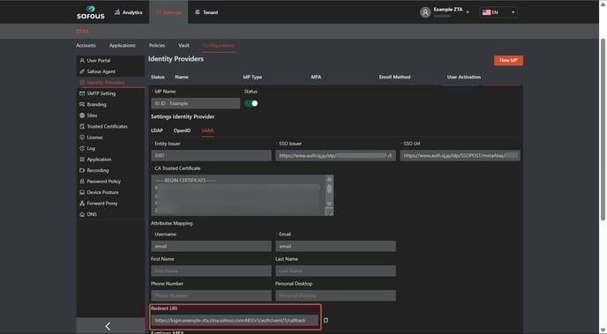Click the Application list icon
The width and height of the screenshot is (607, 334).
pyautogui.click(x=82, y=160)
